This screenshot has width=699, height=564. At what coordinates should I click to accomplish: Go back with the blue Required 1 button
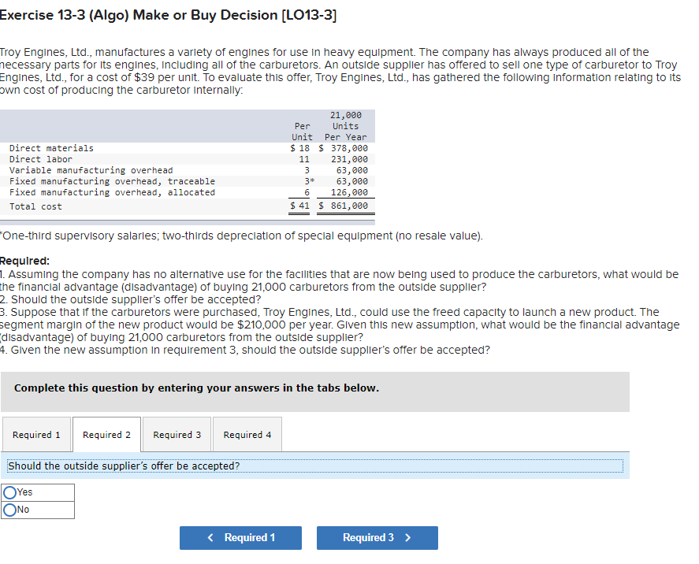pyautogui.click(x=240, y=538)
